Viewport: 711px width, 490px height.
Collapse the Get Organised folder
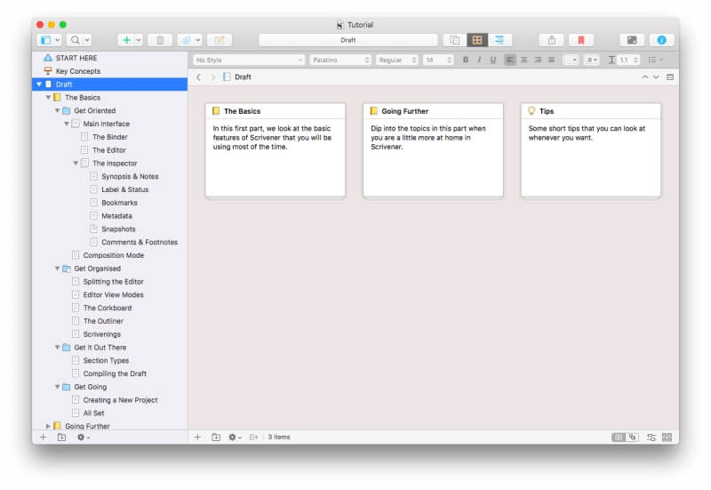[x=57, y=269]
